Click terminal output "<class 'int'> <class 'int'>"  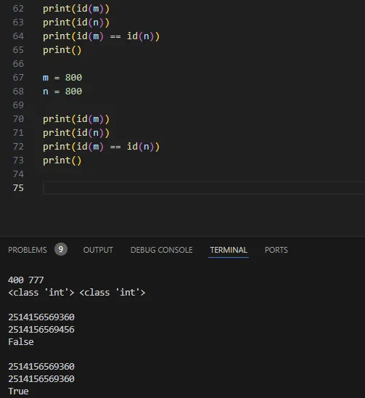tap(77, 293)
